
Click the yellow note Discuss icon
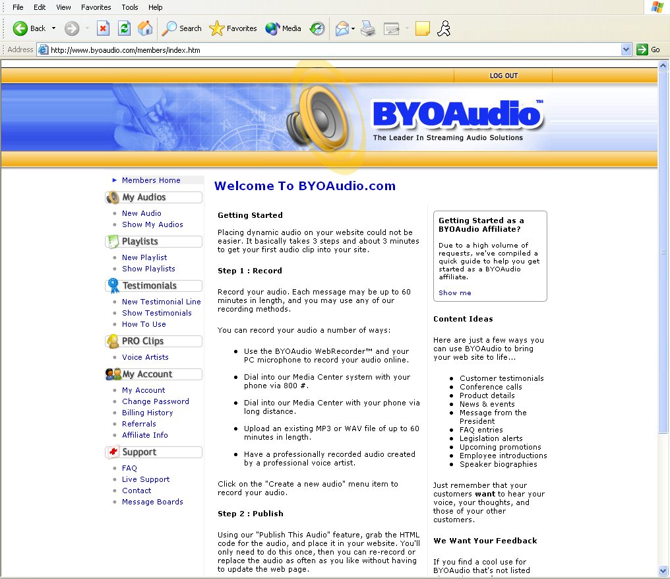422,28
